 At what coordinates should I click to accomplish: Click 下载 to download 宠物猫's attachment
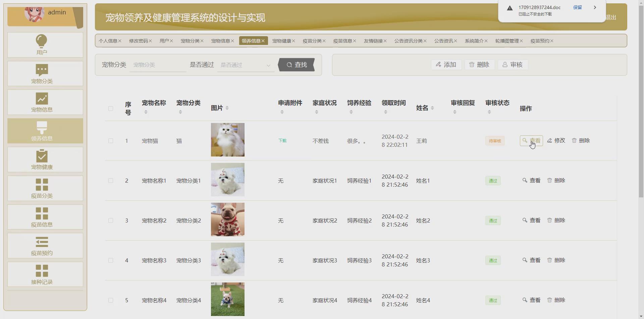point(282,141)
